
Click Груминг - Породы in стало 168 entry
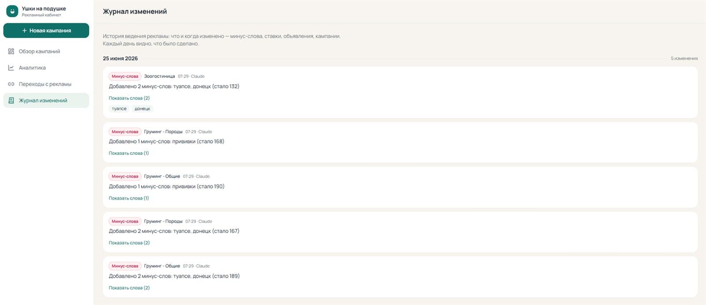(163, 132)
